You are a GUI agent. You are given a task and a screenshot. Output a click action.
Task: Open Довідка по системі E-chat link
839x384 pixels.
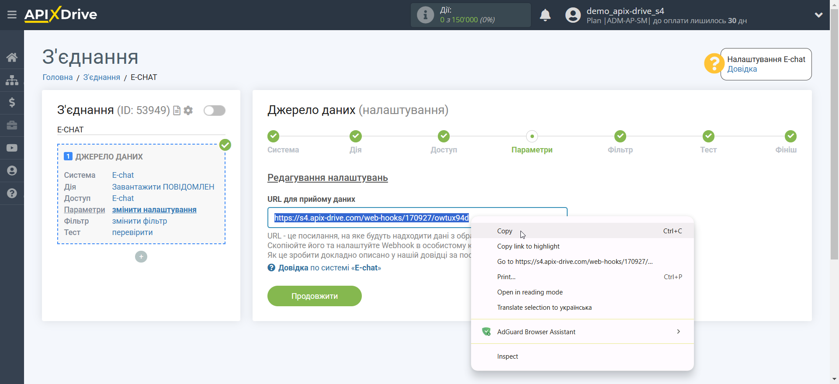324,268
